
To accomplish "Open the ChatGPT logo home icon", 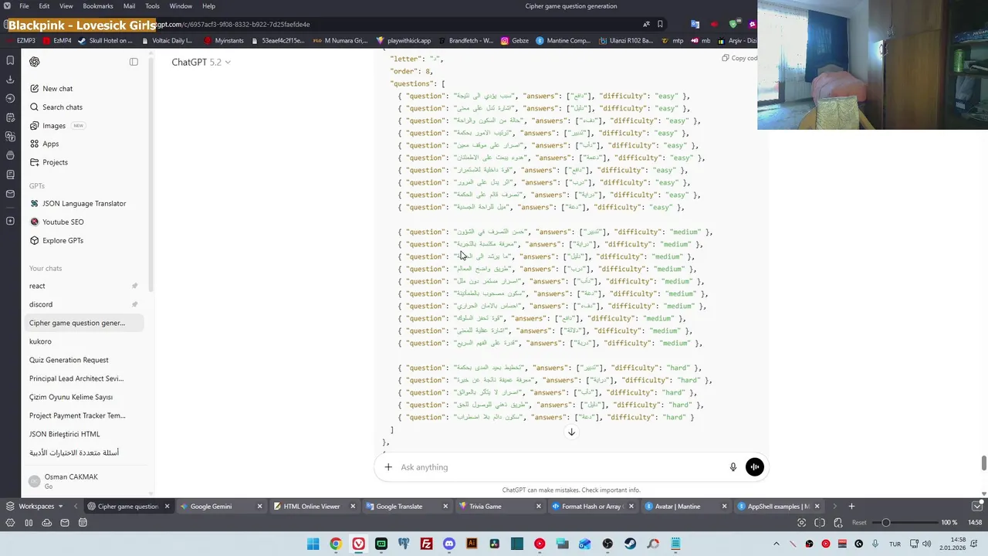I will tap(34, 62).
